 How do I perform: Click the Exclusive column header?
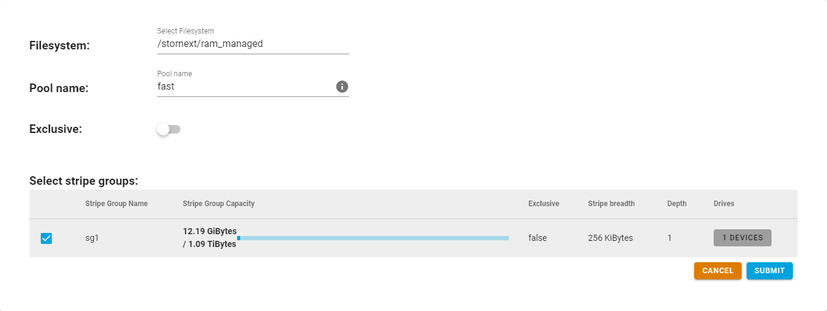point(544,204)
